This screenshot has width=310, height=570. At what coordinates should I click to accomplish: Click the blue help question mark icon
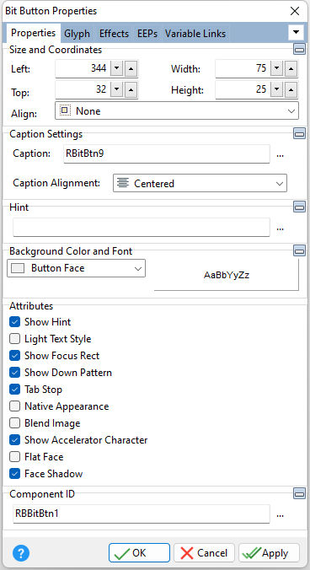pos(21,553)
